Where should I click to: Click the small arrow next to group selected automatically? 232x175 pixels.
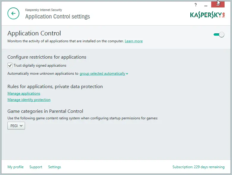tap(127, 74)
